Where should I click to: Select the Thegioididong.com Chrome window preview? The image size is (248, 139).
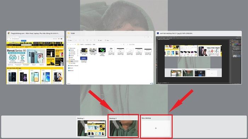(35, 58)
